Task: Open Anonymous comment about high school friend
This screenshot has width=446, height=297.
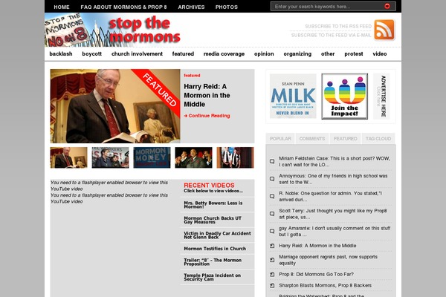Action: pyautogui.click(x=333, y=179)
